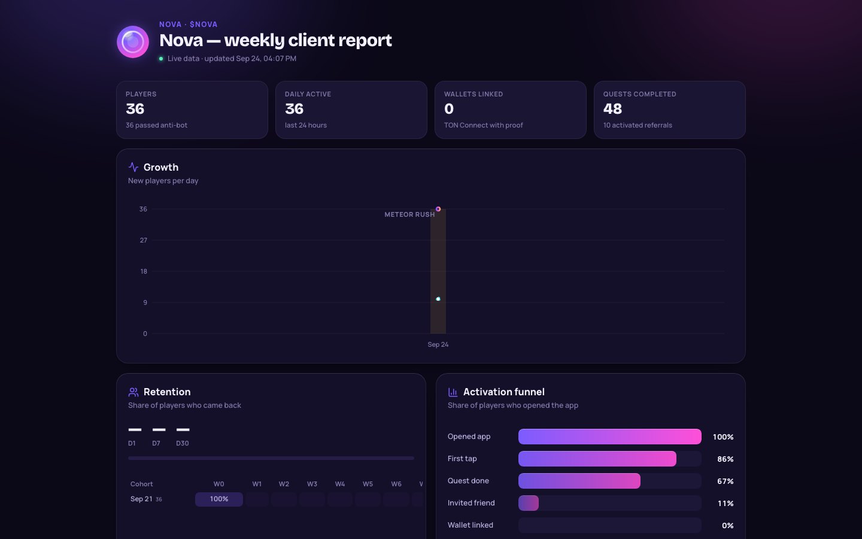The width and height of the screenshot is (862, 539).
Task: Click the Invited friend funnel bar
Action: click(529, 503)
